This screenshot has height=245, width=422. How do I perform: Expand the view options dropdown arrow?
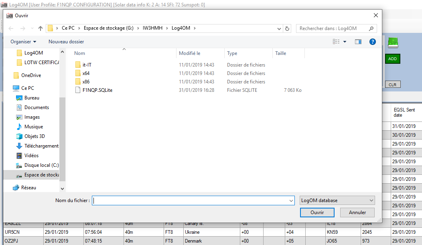[345, 42]
